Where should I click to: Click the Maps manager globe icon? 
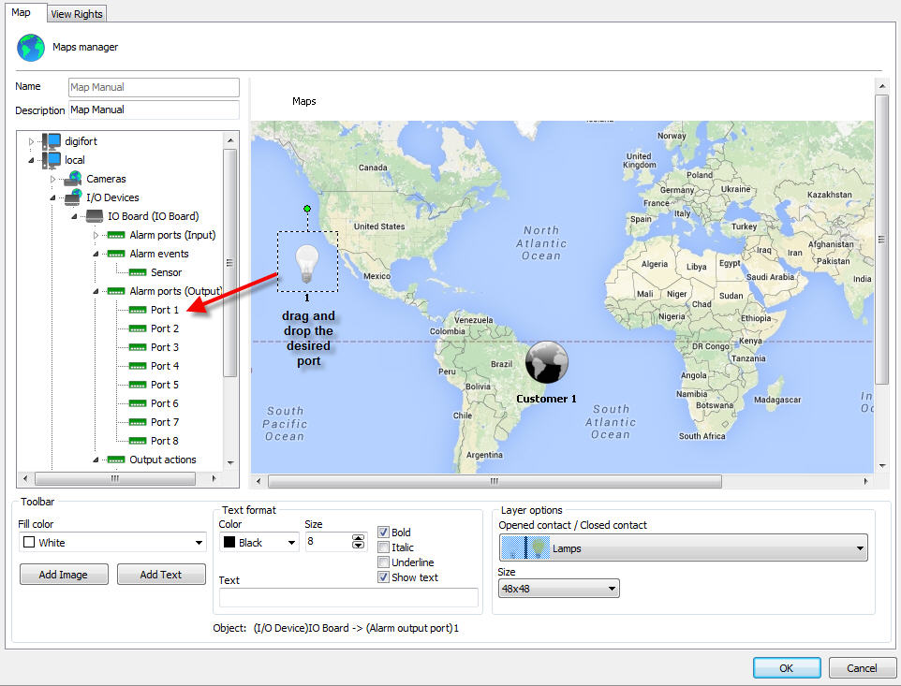pyautogui.click(x=31, y=47)
